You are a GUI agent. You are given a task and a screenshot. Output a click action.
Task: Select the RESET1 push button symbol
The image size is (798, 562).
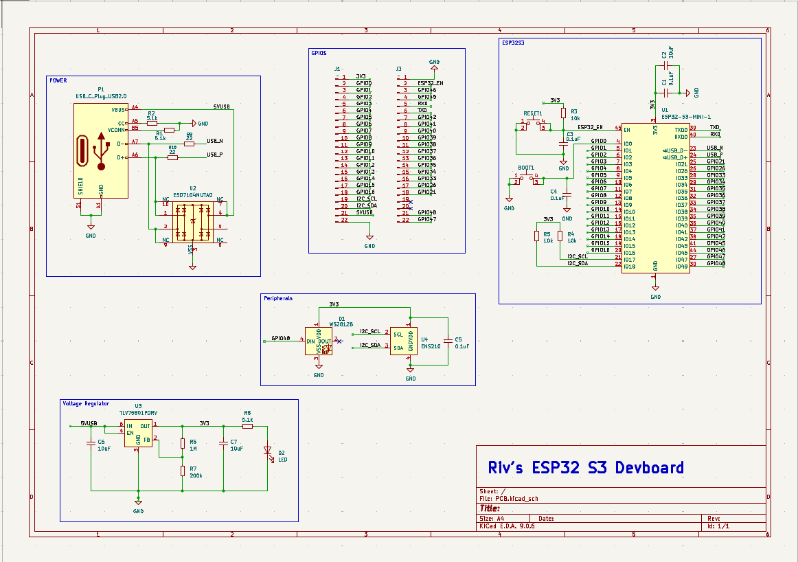click(533, 124)
